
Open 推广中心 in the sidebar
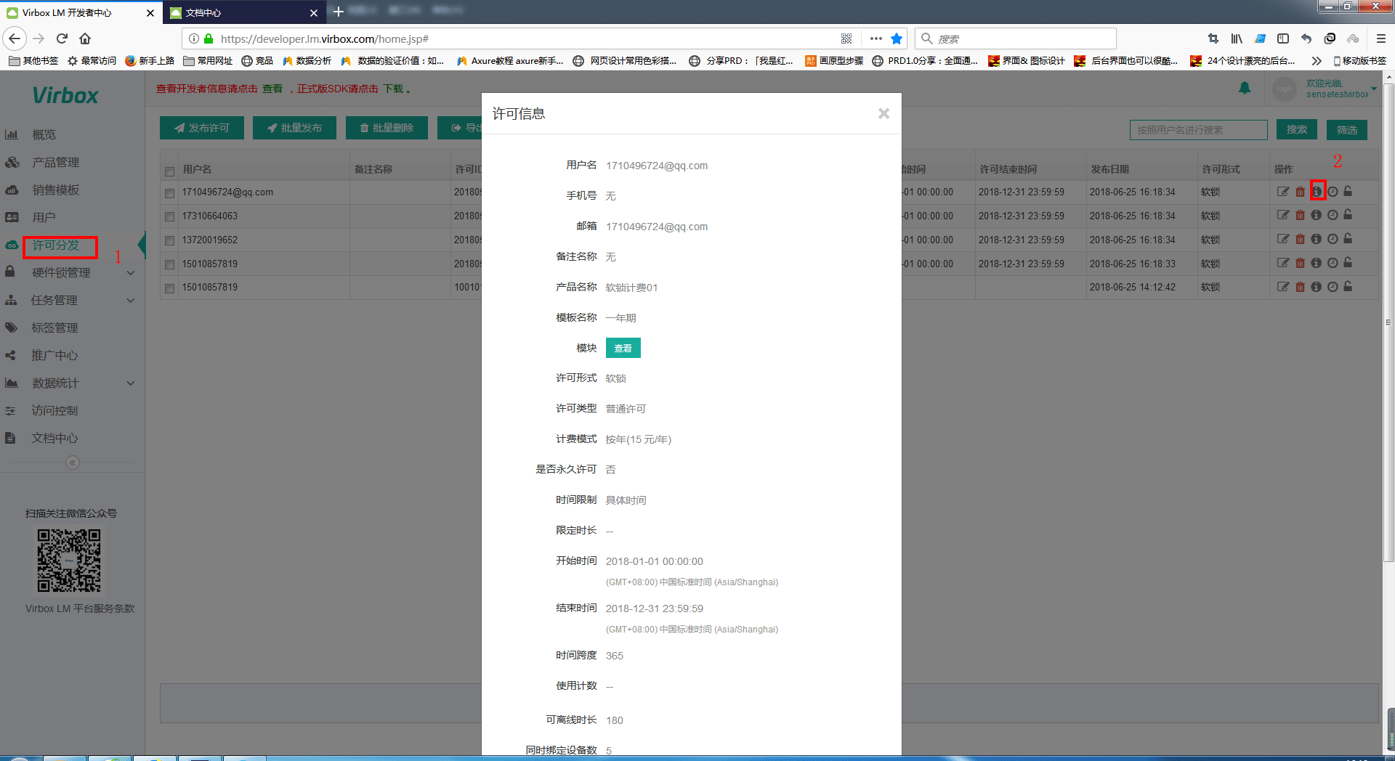pyautogui.click(x=54, y=355)
